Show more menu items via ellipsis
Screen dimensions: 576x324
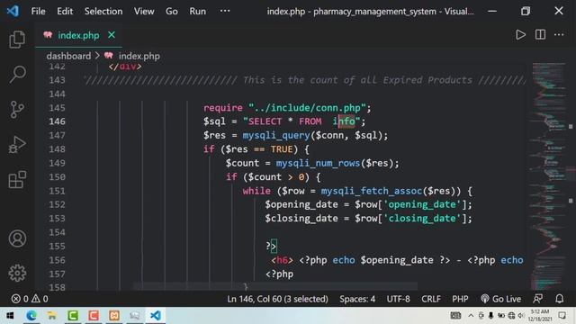[x=225, y=11]
